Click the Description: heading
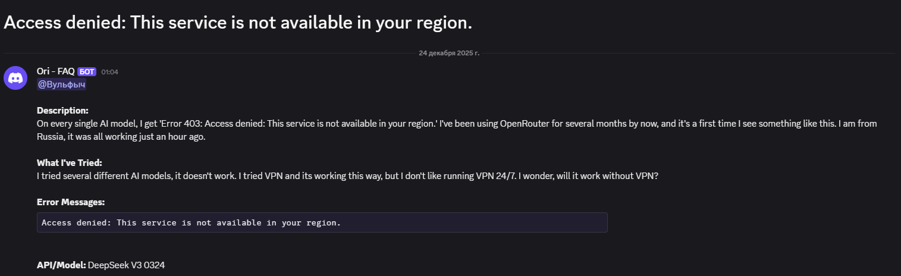 click(x=62, y=111)
